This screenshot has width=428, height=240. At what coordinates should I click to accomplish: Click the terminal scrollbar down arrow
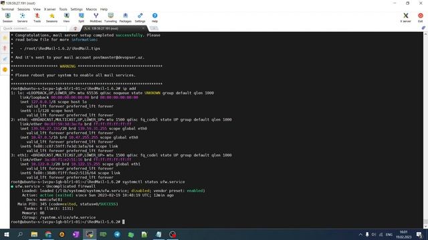pos(425,227)
